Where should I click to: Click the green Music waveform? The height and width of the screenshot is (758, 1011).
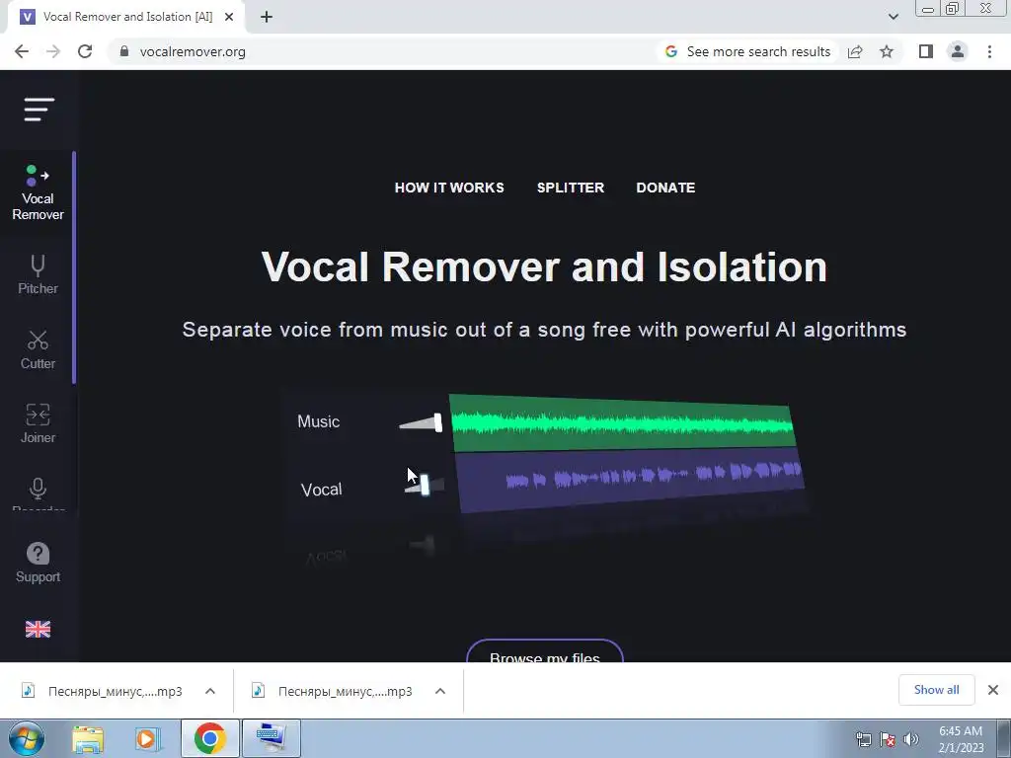point(622,422)
